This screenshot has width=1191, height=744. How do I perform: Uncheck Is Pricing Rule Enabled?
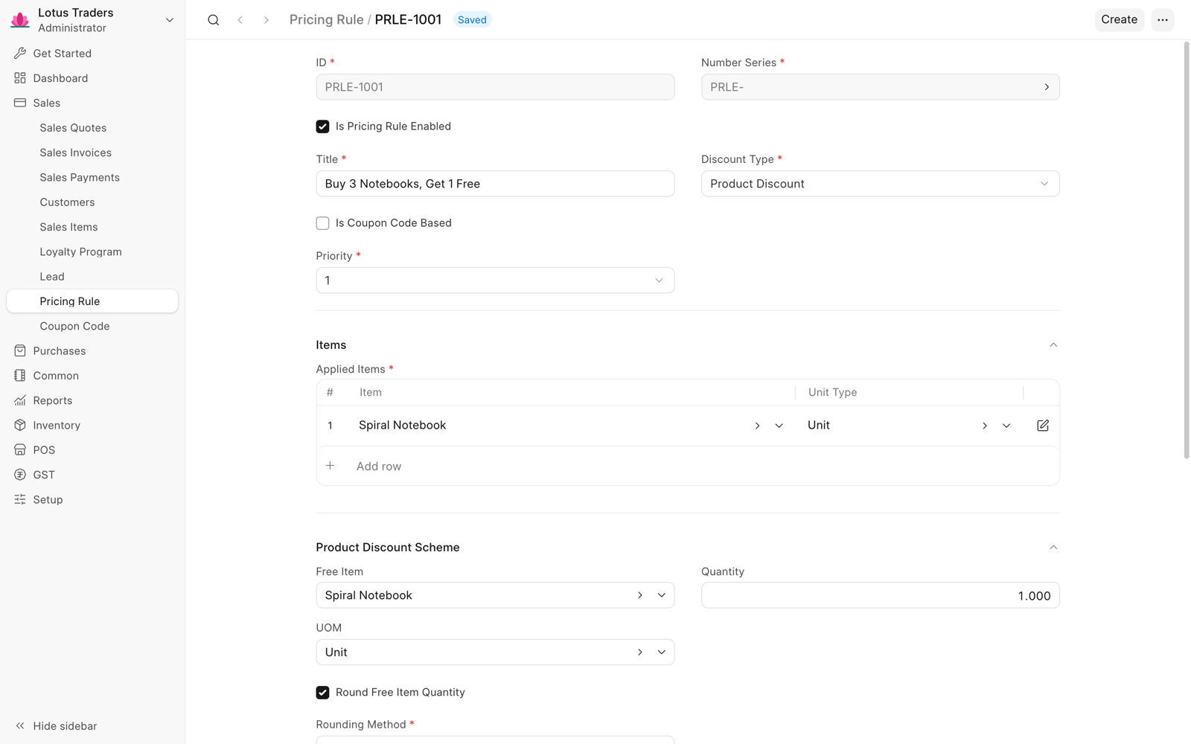[322, 126]
